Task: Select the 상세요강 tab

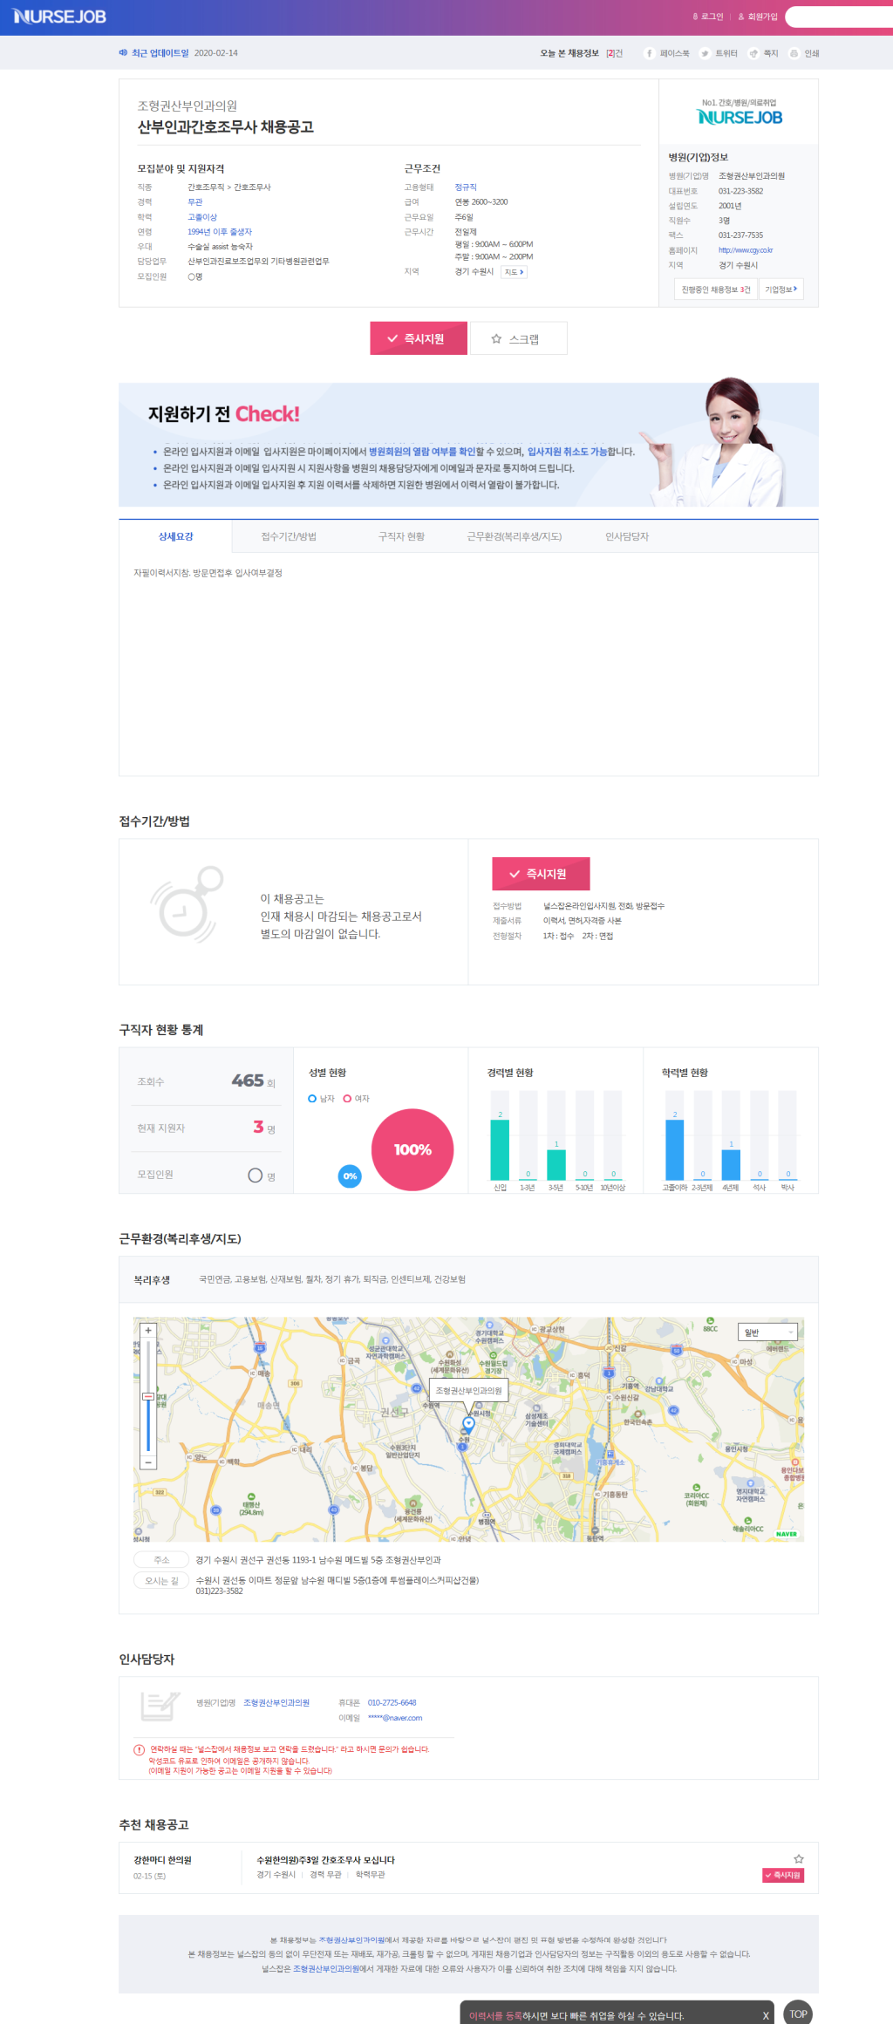Action: (175, 536)
